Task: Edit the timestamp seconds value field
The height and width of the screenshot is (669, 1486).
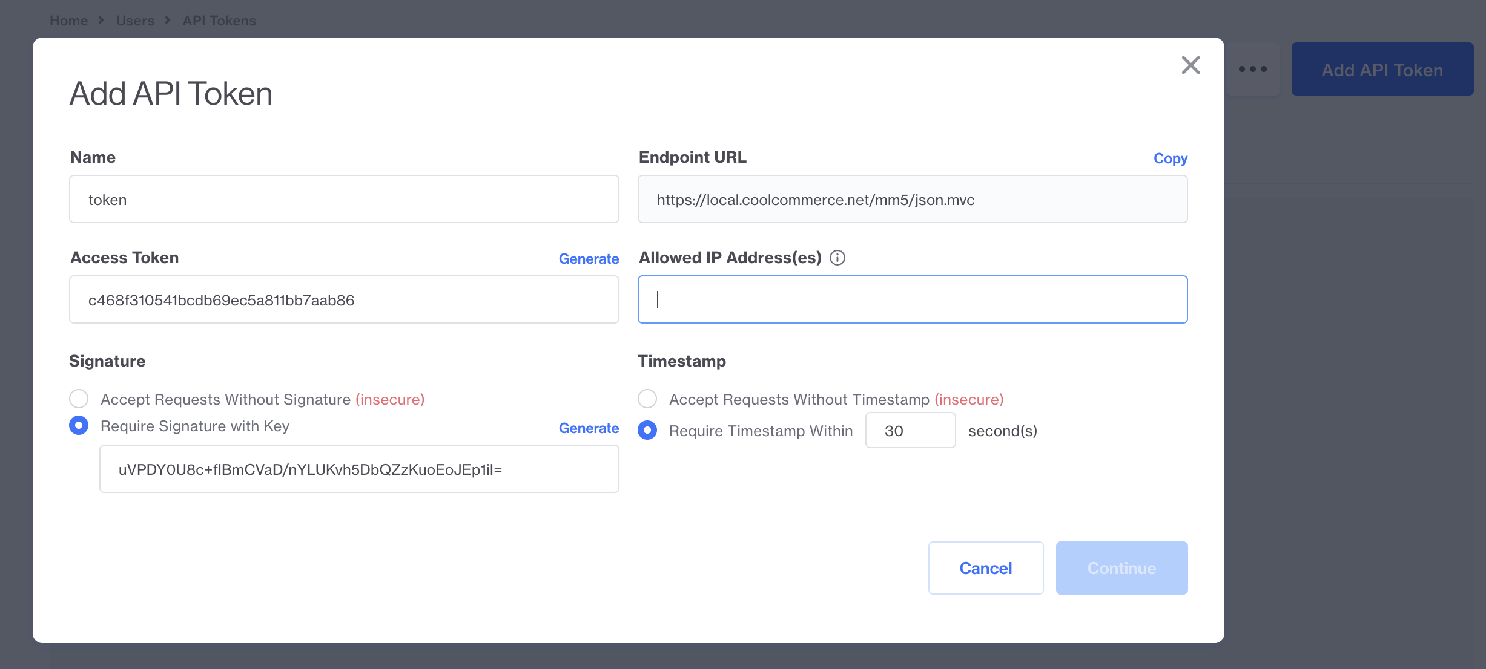Action: click(910, 431)
